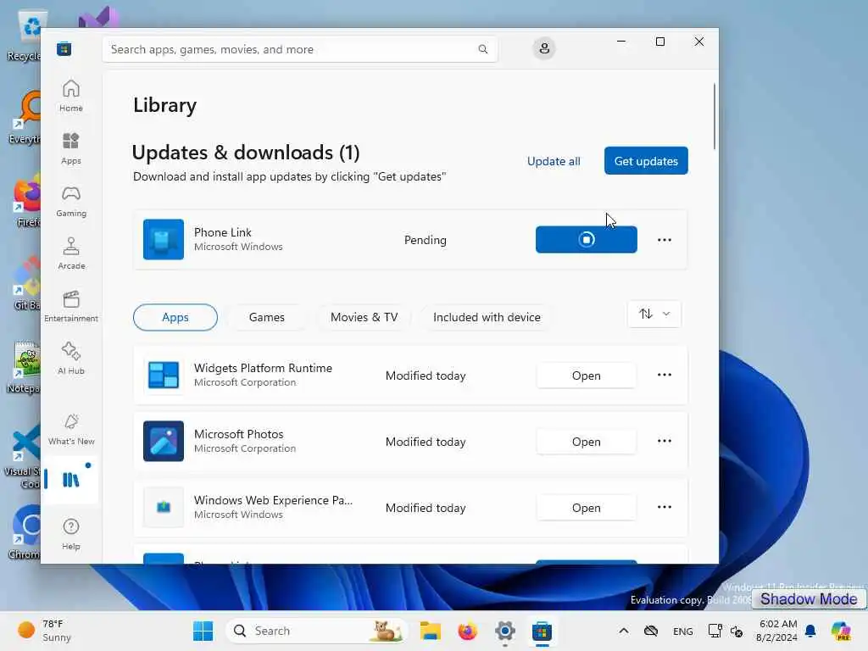868x651 pixels.
Task: Click the Widgets Platform Runtime app icon
Action: pos(164,375)
